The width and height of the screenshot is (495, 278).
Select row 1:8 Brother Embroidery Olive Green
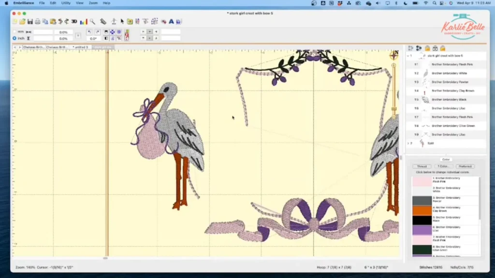click(x=446, y=126)
